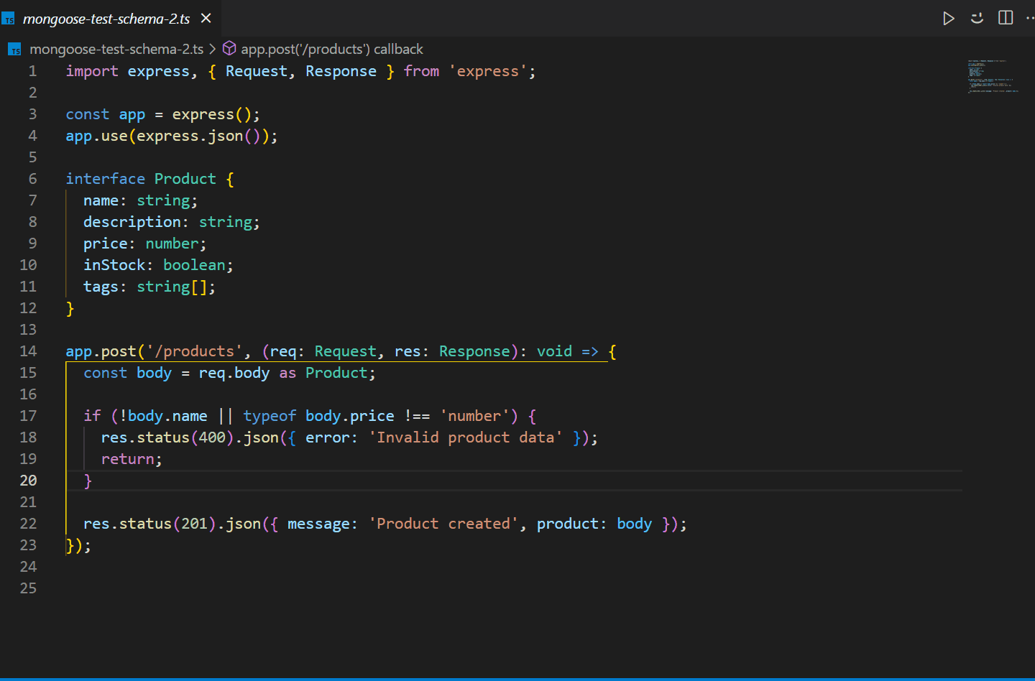Click 'req.body' expression on line 15
1035x681 pixels.
click(234, 373)
